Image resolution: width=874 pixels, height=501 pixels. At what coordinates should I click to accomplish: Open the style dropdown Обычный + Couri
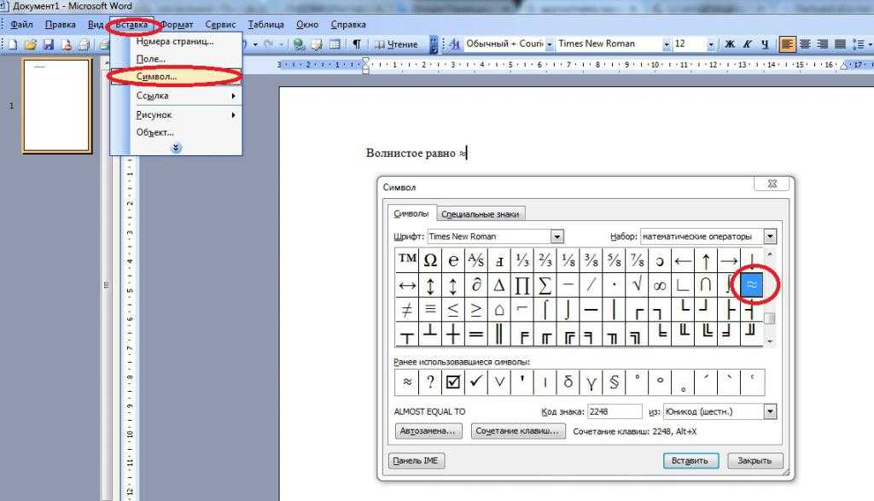[x=549, y=44]
